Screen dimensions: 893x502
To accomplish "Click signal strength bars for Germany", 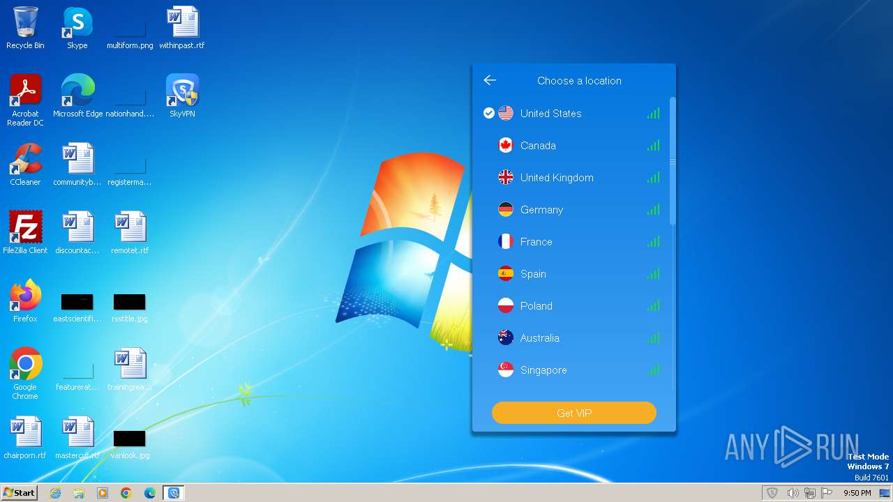I will (653, 209).
